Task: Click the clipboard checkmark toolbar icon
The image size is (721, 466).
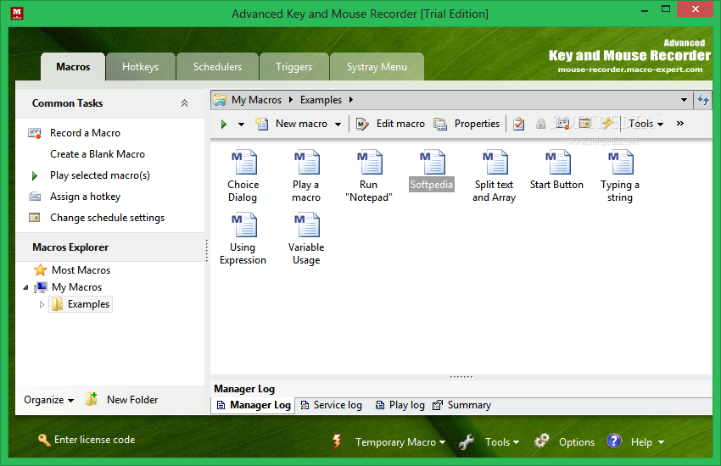Action: click(518, 124)
